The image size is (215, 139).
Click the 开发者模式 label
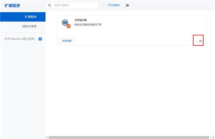(x=114, y=5)
